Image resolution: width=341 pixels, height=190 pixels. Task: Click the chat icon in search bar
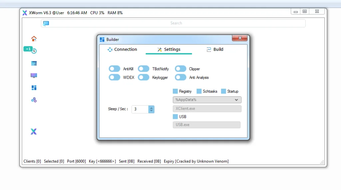click(x=46, y=23)
